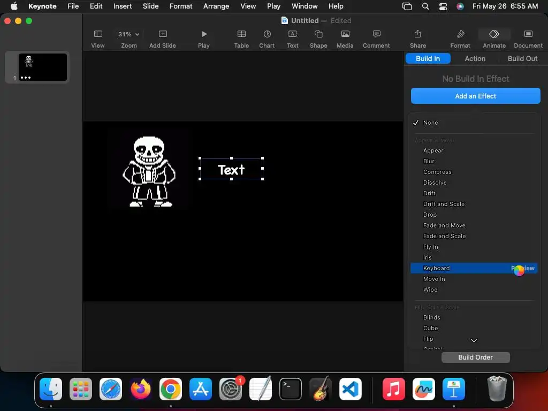Open the Music app from the Dock
Viewport: 548px width, 411px height.
(393, 389)
